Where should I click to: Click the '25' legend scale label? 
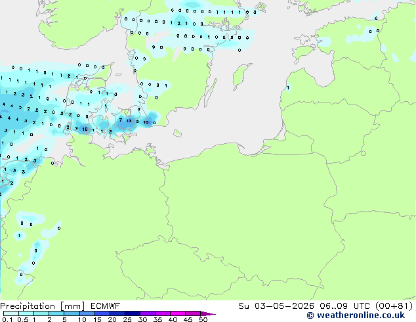click(x=127, y=319)
